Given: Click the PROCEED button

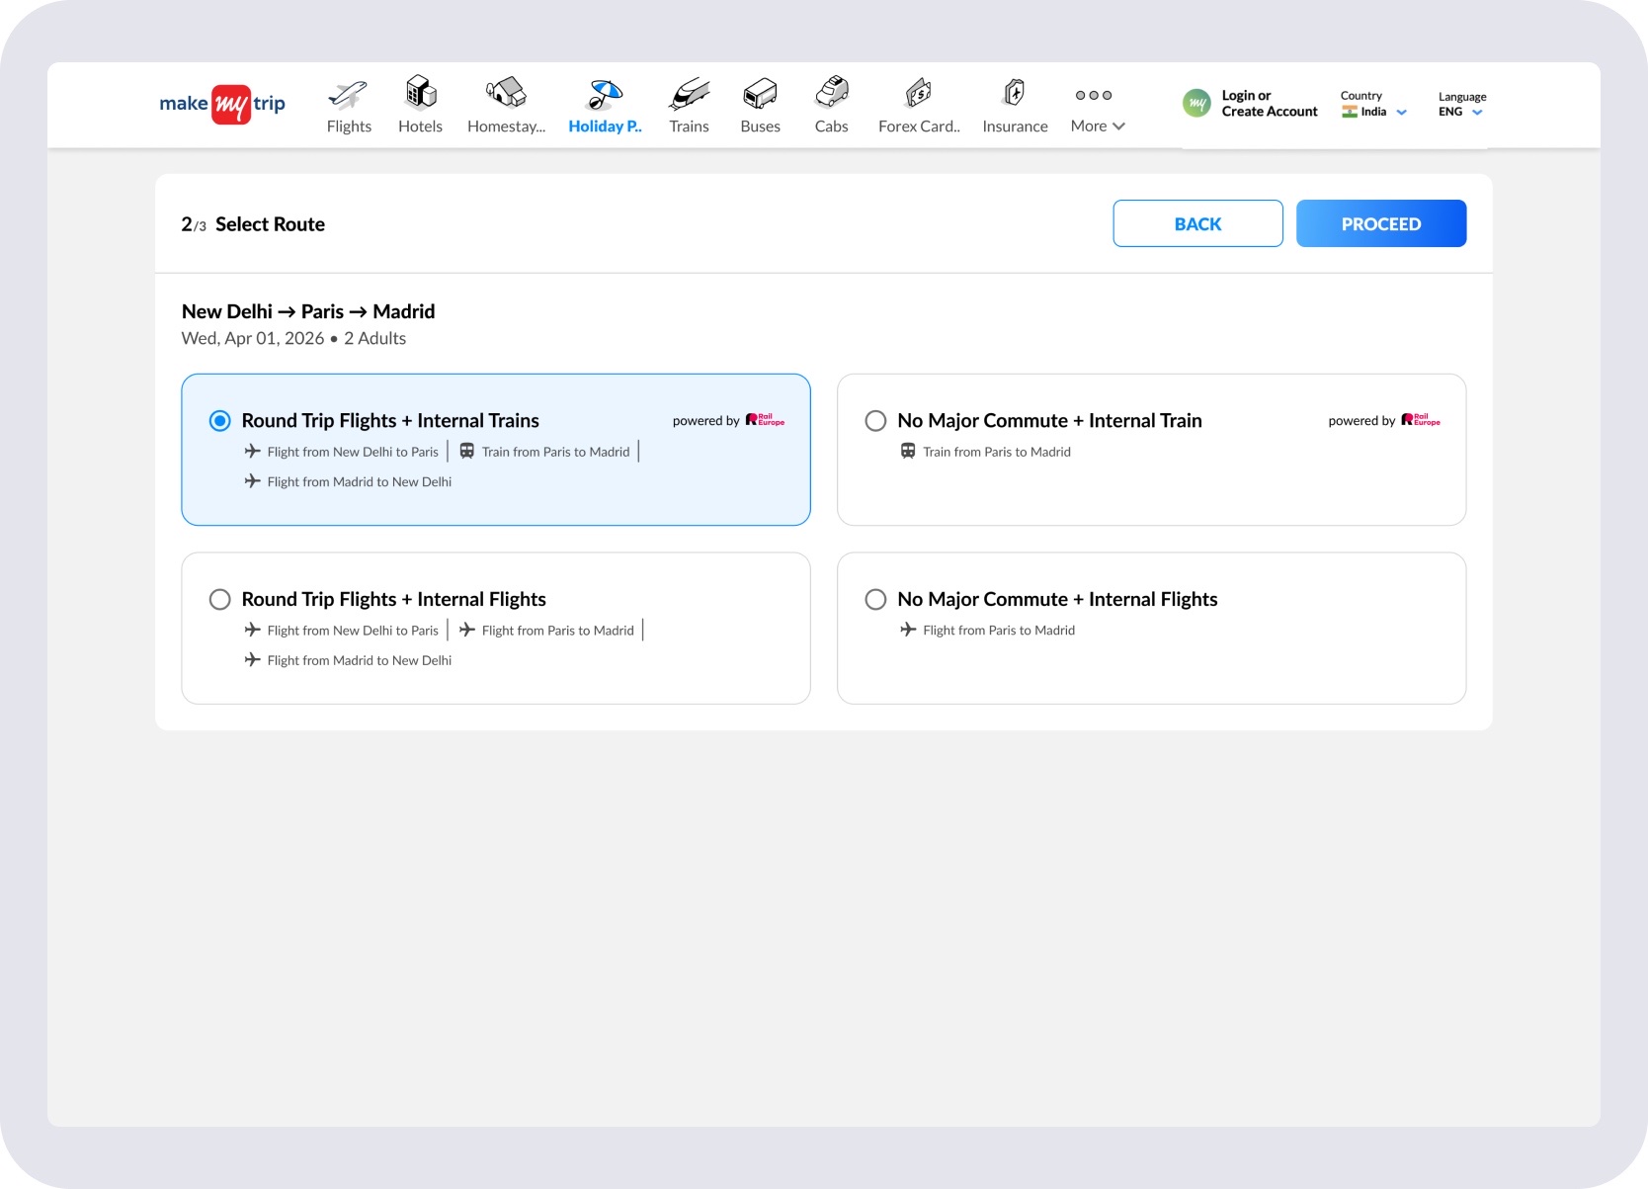Looking at the screenshot, I should [1381, 223].
